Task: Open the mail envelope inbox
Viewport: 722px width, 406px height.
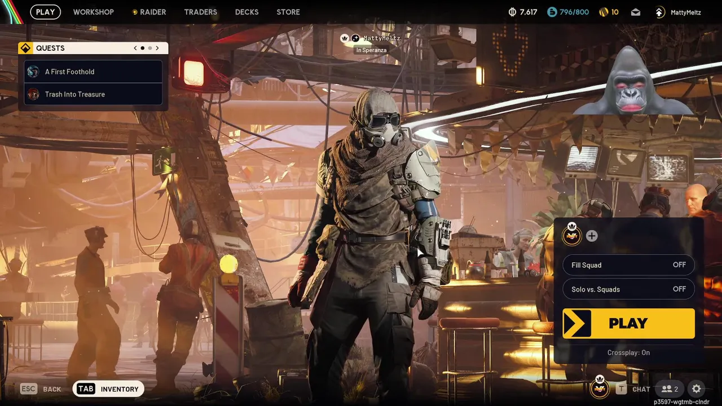Action: (636, 12)
